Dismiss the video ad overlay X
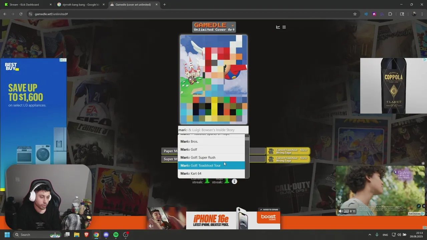 click(424, 206)
